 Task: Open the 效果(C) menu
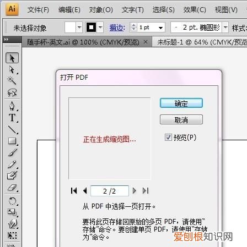click(195, 9)
